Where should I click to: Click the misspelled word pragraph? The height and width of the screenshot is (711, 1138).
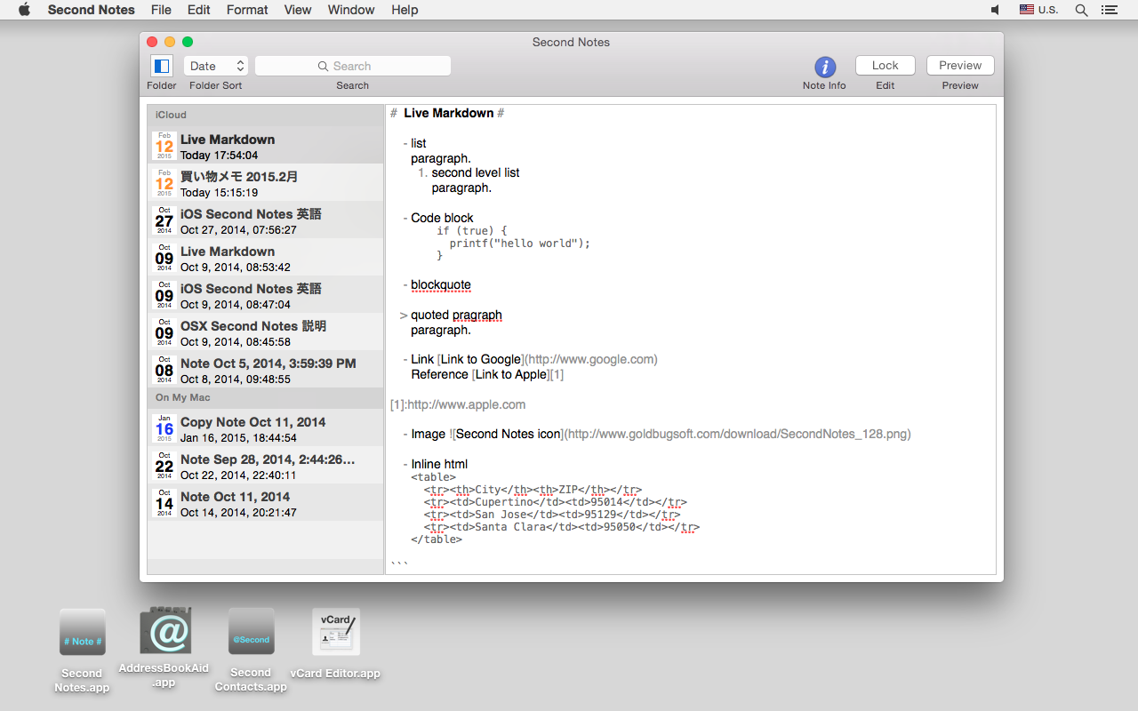477,315
